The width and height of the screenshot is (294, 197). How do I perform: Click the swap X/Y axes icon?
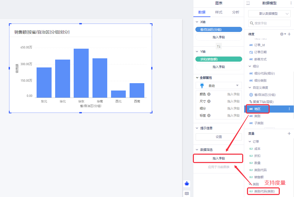(219, 46)
